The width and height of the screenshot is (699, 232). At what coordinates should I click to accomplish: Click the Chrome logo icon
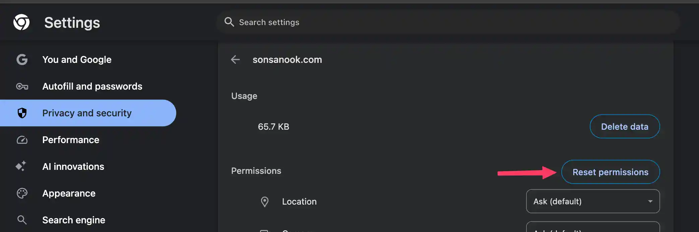click(x=21, y=22)
